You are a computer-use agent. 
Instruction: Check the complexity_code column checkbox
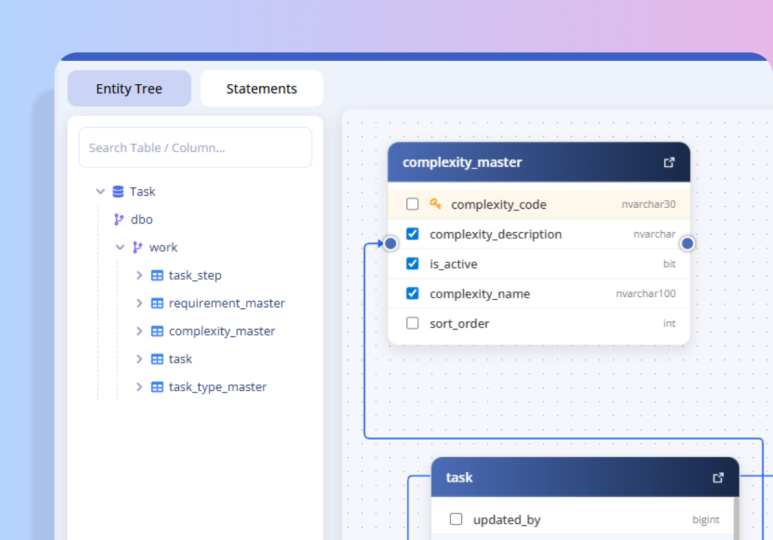(413, 204)
